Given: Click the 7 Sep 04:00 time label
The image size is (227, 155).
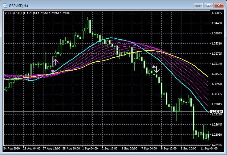Looking at the screenshot, I should point(149,149).
